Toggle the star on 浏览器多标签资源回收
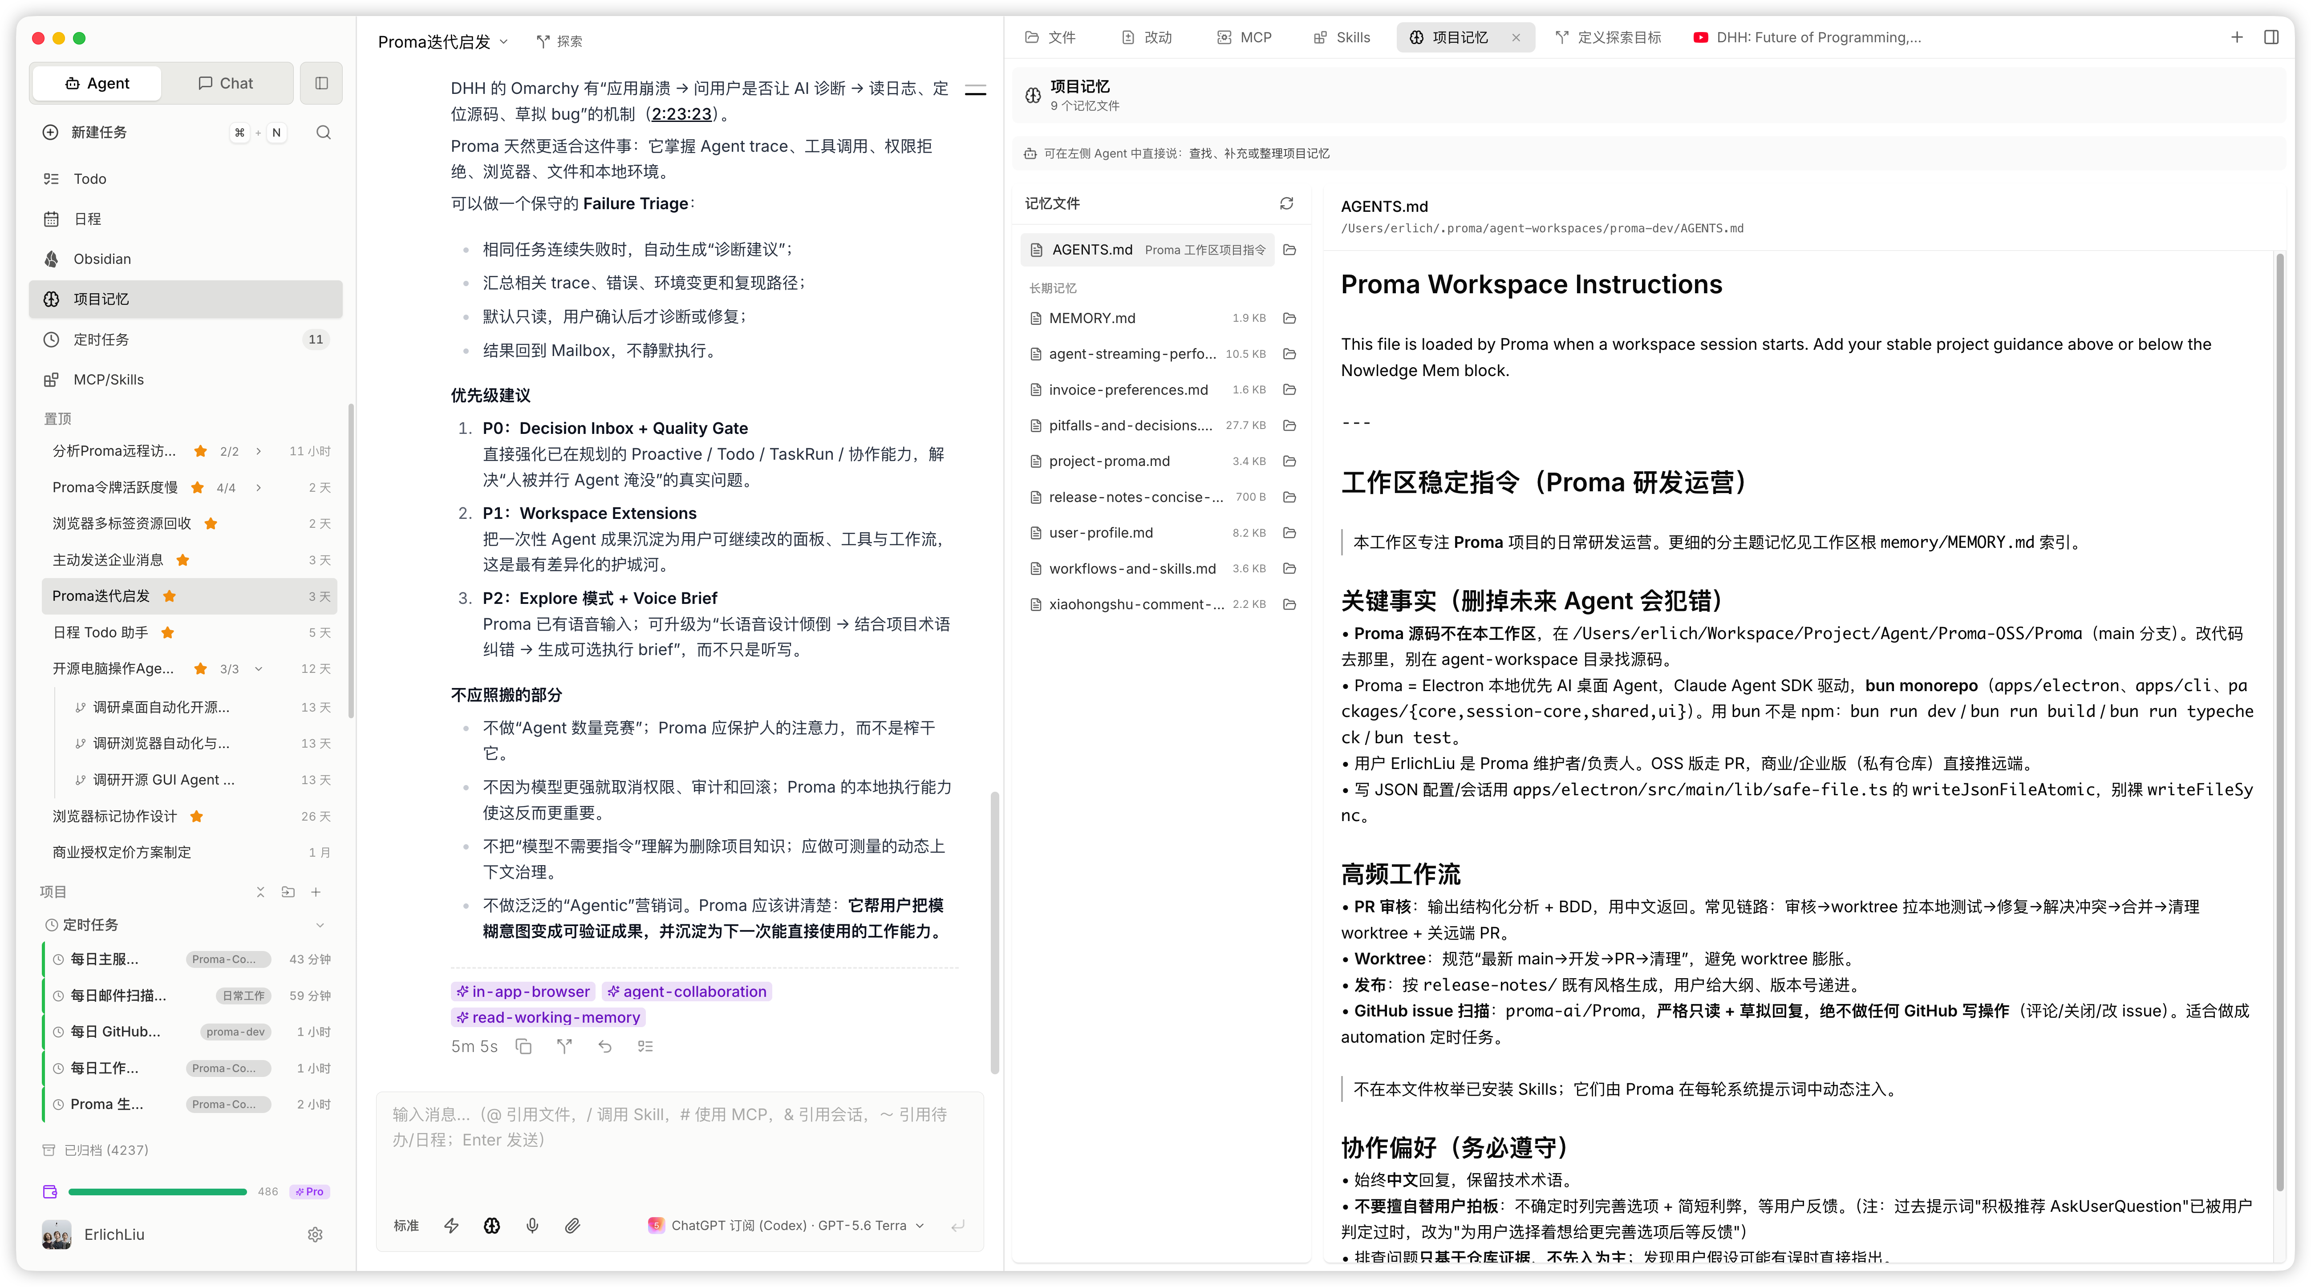The width and height of the screenshot is (2311, 1287). [211, 524]
